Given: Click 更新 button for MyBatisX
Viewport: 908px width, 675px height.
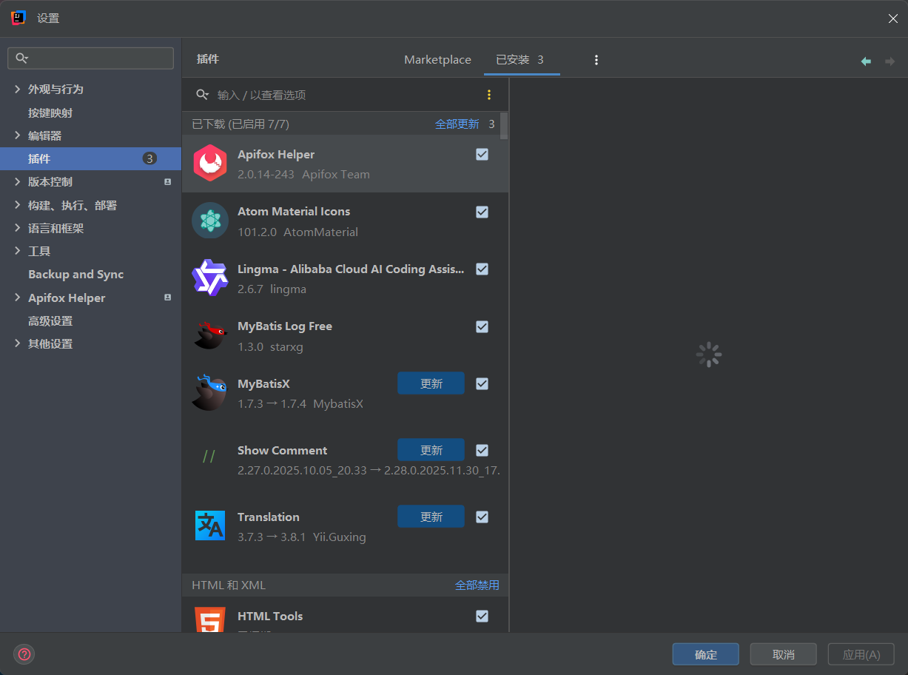Looking at the screenshot, I should click(431, 383).
